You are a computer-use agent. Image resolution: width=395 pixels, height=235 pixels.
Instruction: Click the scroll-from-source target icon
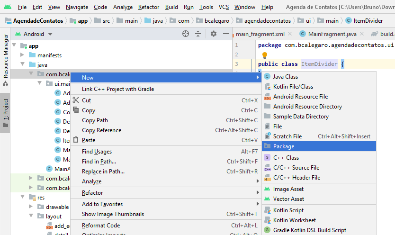(x=186, y=34)
